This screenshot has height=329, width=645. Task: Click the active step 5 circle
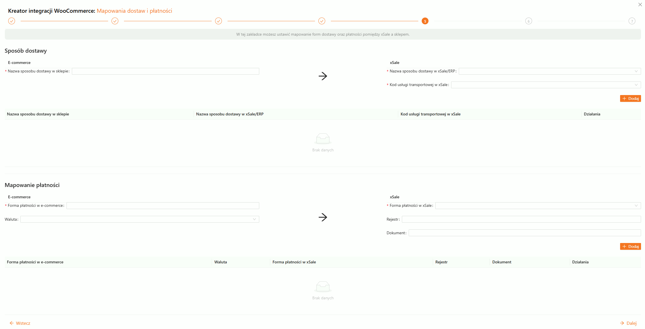425,21
